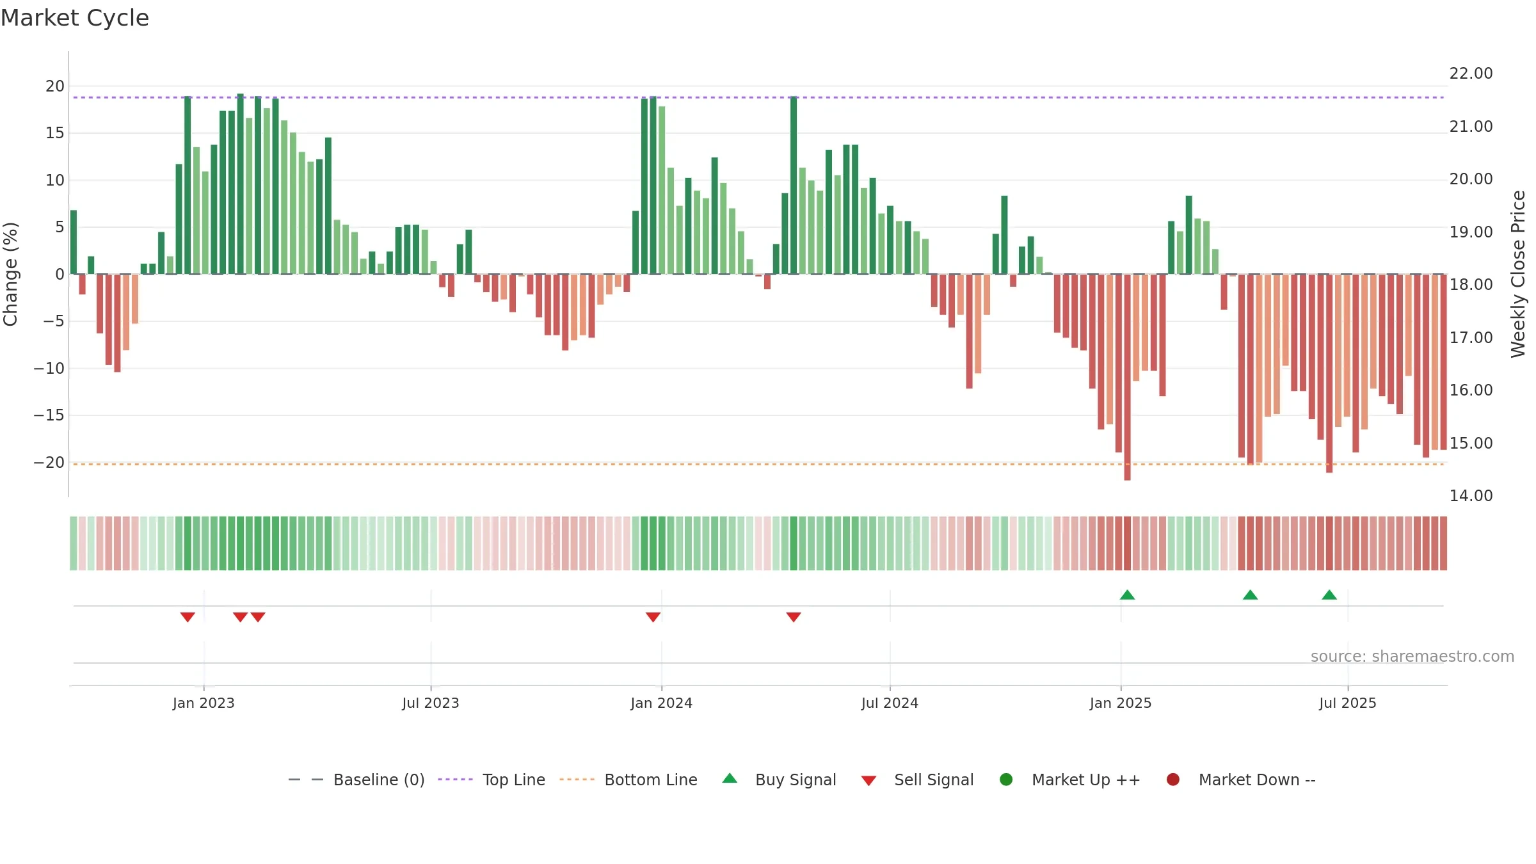Select the first sell signal marker before Jan 2023
This screenshot has width=1536, height=864.
(x=188, y=617)
